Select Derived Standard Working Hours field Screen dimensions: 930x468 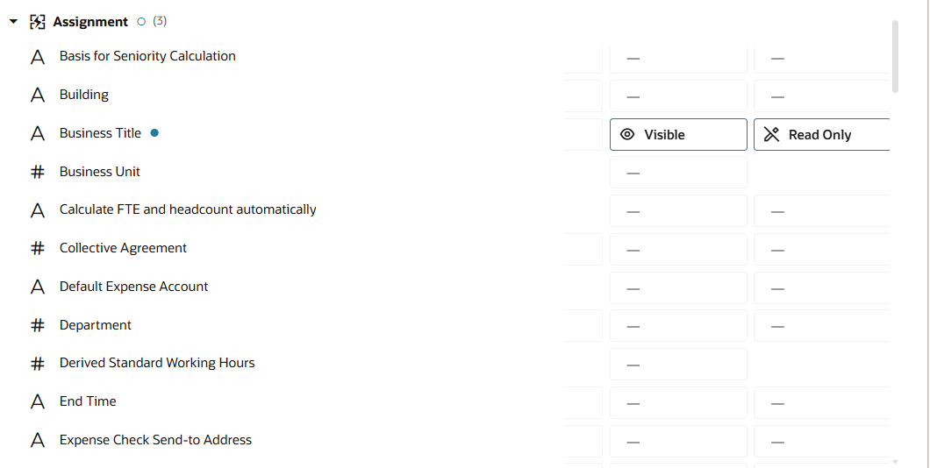click(x=157, y=363)
